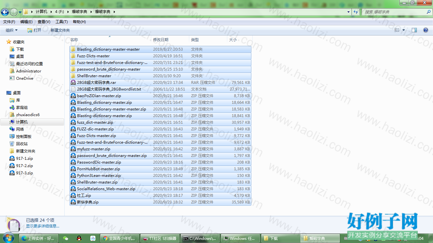Toggle the preview pane icon in the toolbar
This screenshot has height=243, width=433.
[414, 30]
